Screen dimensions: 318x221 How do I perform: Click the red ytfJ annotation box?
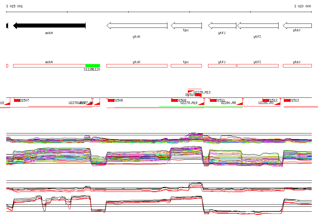[222, 66]
